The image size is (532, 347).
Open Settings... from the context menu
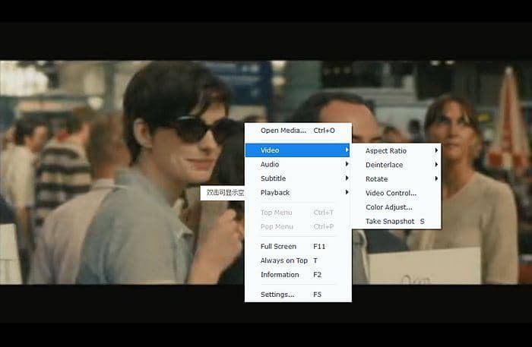[x=298, y=295]
